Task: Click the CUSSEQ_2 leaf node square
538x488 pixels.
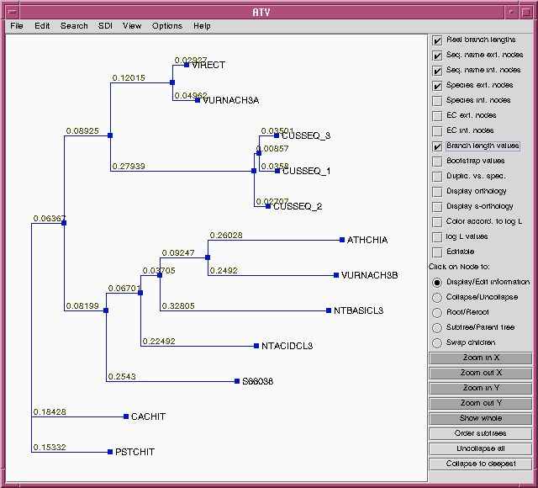Action: pyautogui.click(x=268, y=206)
